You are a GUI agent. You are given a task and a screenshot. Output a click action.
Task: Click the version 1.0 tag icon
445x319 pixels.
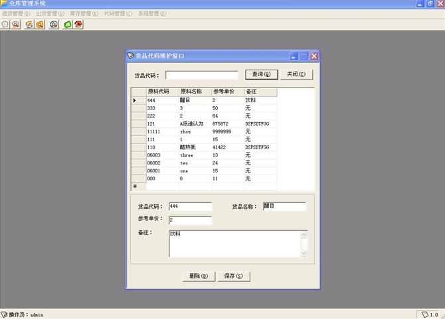point(425,314)
